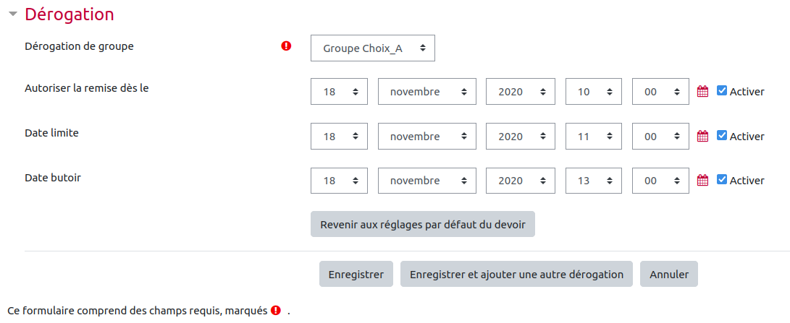The height and width of the screenshot is (323, 790).
Task: Click Enregistrer button
Action: point(356,275)
